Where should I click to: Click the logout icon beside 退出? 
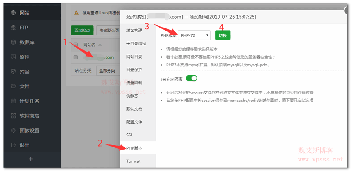pos(14,145)
